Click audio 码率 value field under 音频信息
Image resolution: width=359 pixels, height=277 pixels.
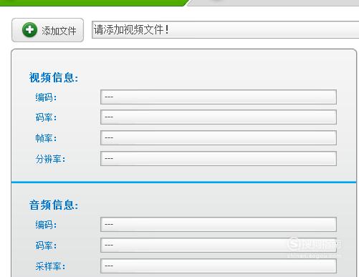click(x=219, y=245)
